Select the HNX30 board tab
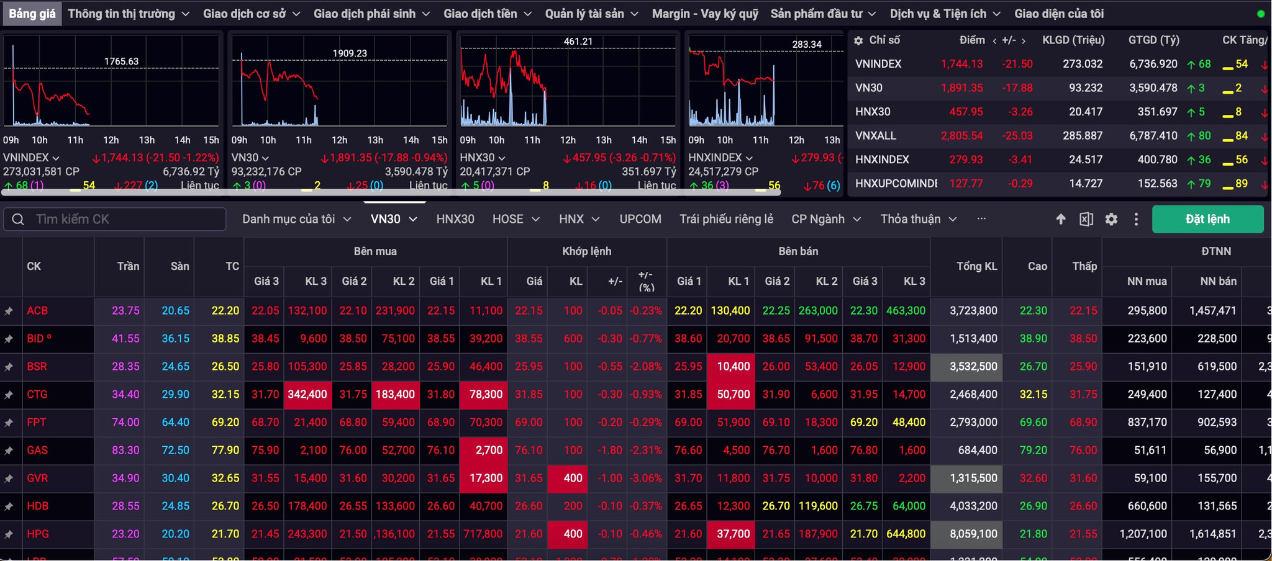Viewport: 1272px width, 561px height. [455, 219]
